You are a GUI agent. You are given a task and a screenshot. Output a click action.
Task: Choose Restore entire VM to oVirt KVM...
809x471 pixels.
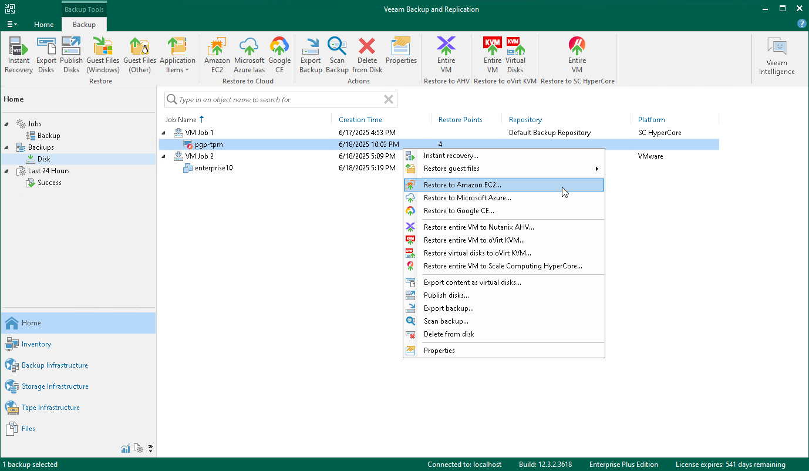[504, 240]
